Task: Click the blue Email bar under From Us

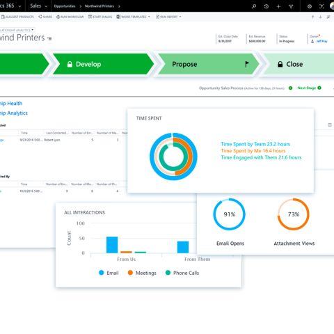Action: tap(112, 245)
